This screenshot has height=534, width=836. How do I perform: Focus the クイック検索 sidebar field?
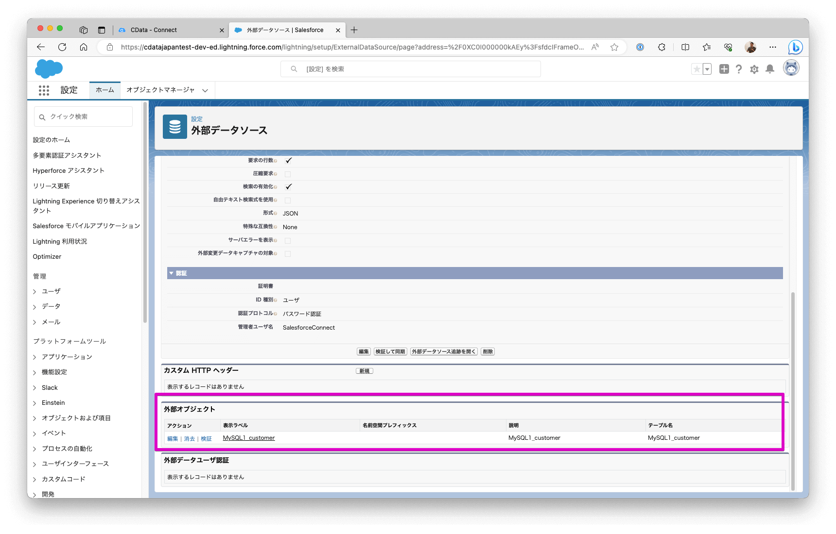(83, 117)
